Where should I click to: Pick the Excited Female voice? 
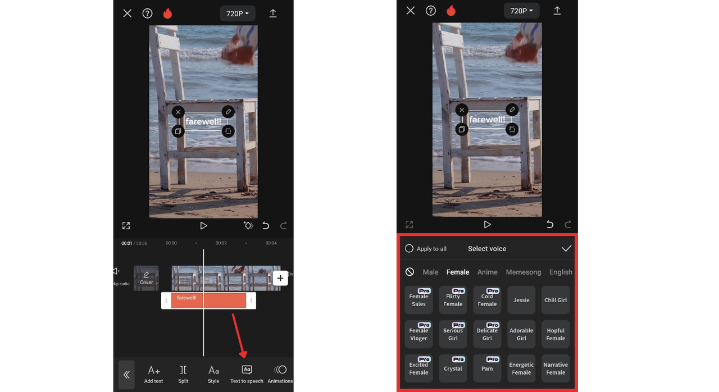click(419, 368)
